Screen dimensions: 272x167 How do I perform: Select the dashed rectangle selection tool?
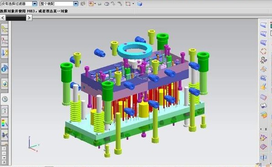(128, 4)
